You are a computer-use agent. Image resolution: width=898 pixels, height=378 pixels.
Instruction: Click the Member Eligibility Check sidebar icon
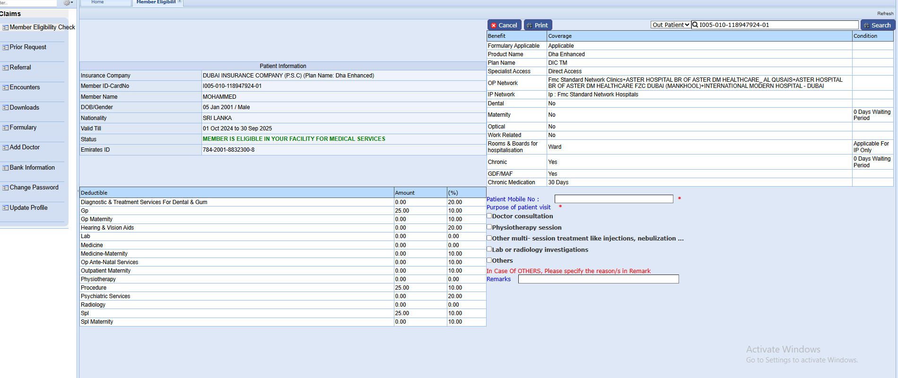(x=5, y=28)
